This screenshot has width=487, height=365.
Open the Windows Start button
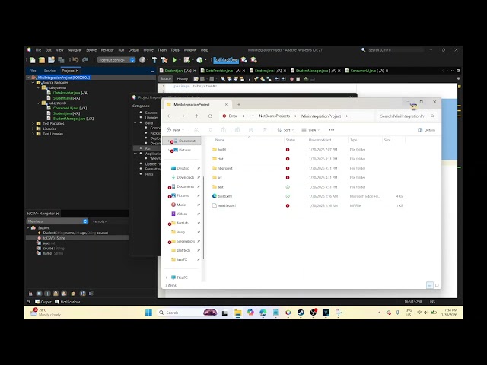point(149,313)
